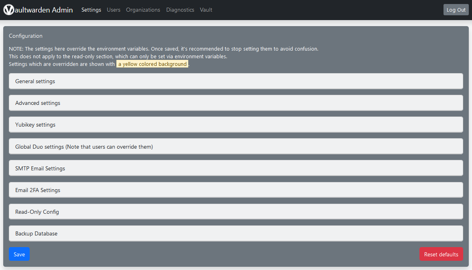Open the Yubikey settings panel
The width and height of the screenshot is (472, 270).
click(236, 124)
